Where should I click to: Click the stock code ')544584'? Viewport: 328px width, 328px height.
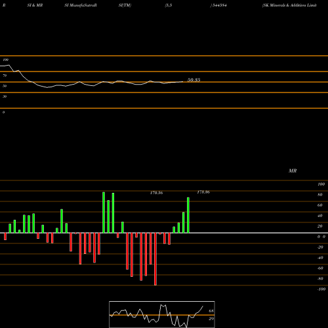(218, 5)
